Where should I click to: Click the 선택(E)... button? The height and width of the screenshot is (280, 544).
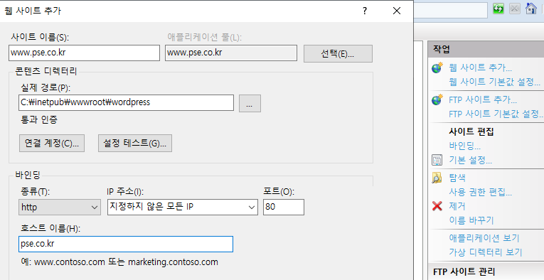(338, 54)
